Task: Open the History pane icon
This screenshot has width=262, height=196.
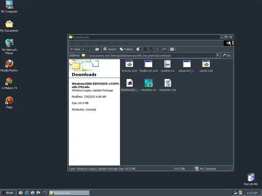Action: 138,49
